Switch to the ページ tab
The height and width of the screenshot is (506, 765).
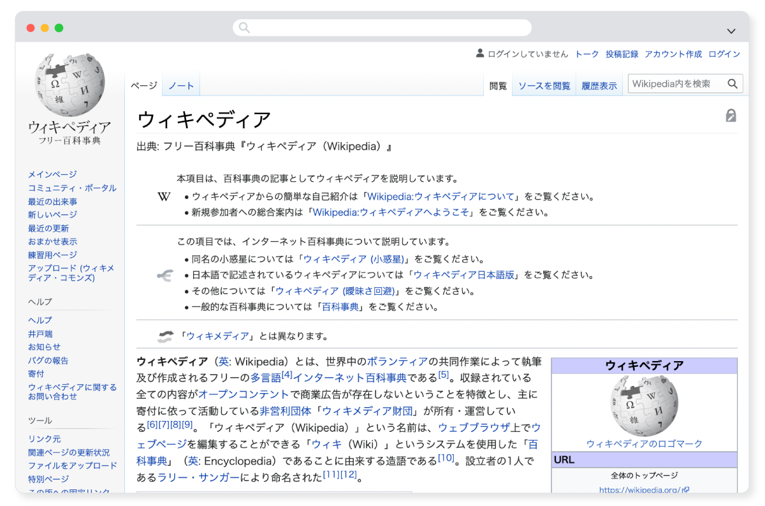[x=143, y=86]
